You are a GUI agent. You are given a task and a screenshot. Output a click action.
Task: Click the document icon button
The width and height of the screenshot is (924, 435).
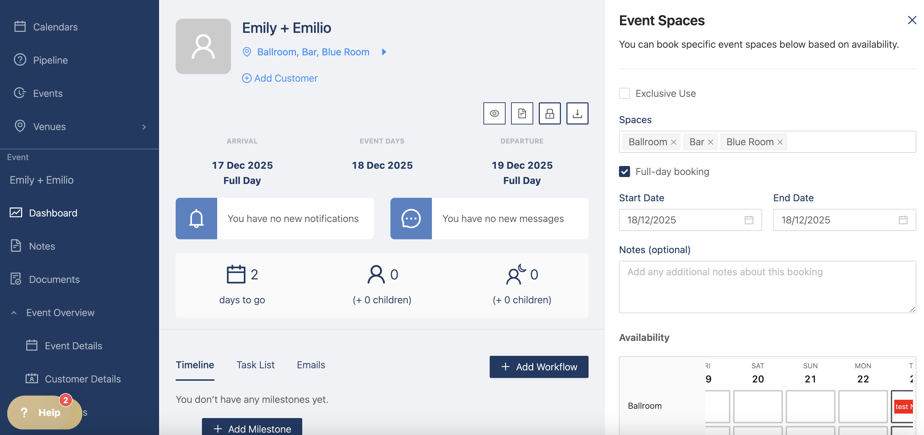[521, 114]
